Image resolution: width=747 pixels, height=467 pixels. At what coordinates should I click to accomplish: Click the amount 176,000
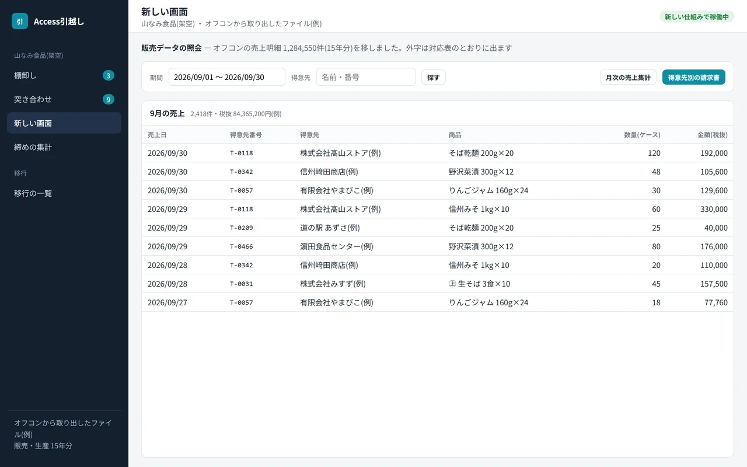tap(714, 246)
